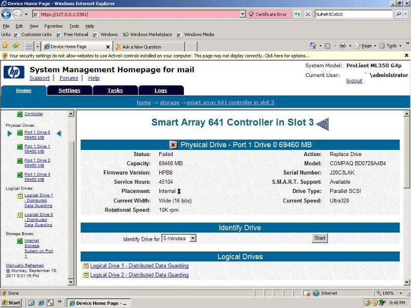Click the Print icon
The width and height of the screenshot is (411, 308).
[x=343, y=46]
